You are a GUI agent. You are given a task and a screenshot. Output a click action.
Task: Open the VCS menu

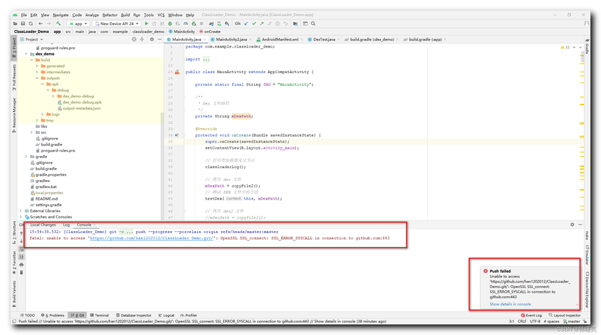click(161, 15)
